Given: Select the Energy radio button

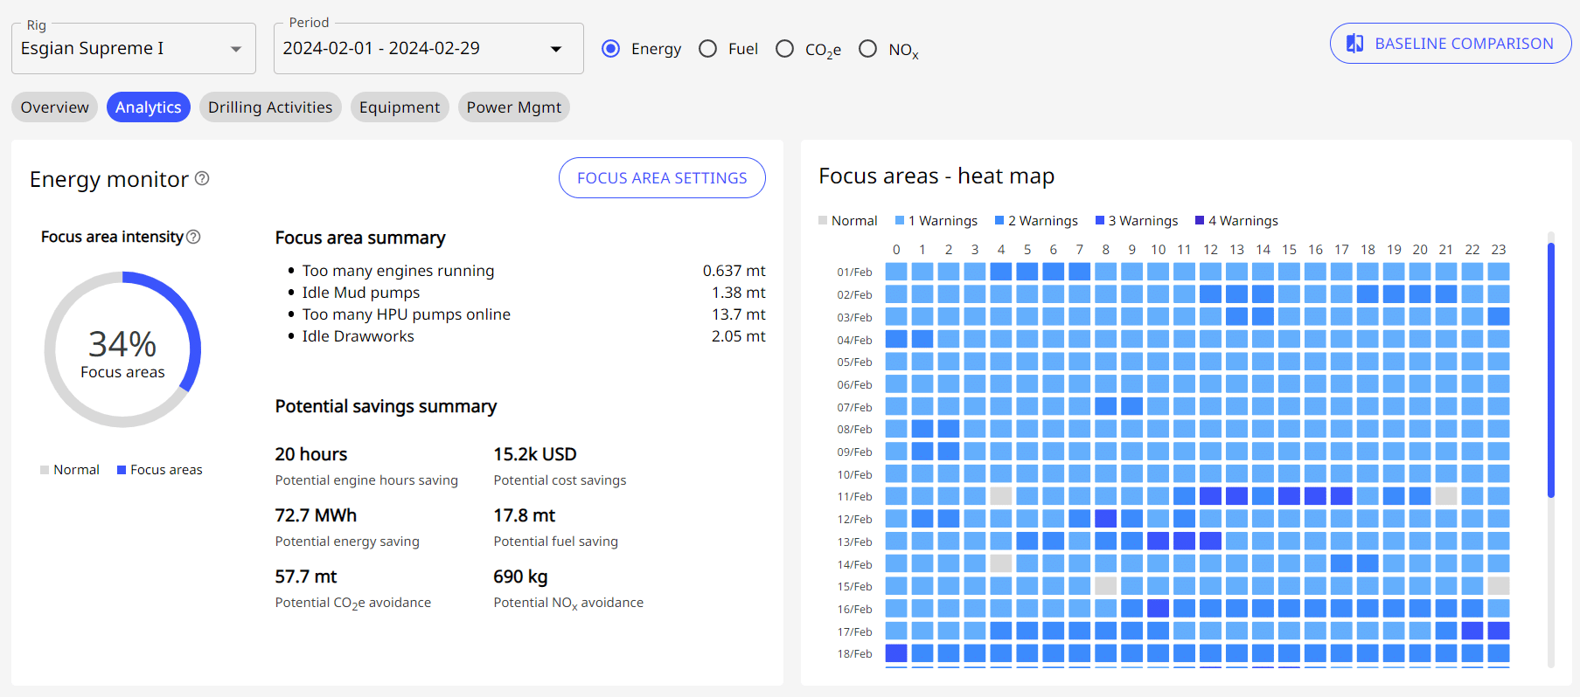Looking at the screenshot, I should (611, 49).
